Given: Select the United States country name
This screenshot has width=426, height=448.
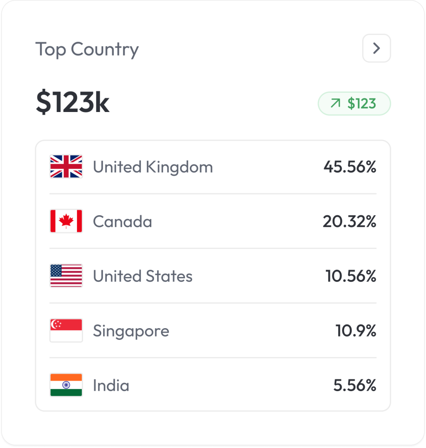Looking at the screenshot, I should (143, 276).
